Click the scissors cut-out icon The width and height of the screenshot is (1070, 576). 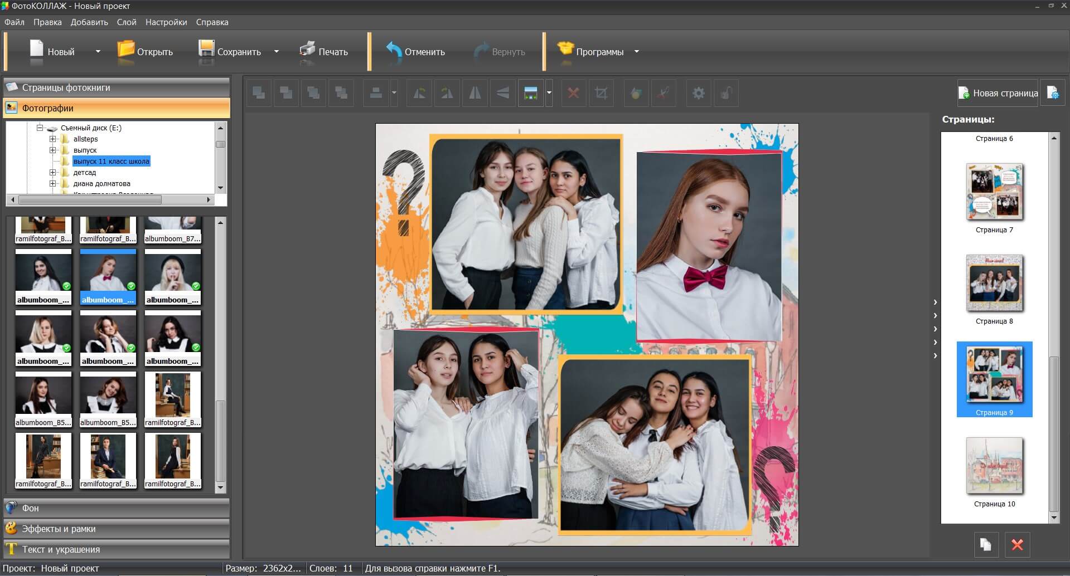pyautogui.click(x=664, y=93)
